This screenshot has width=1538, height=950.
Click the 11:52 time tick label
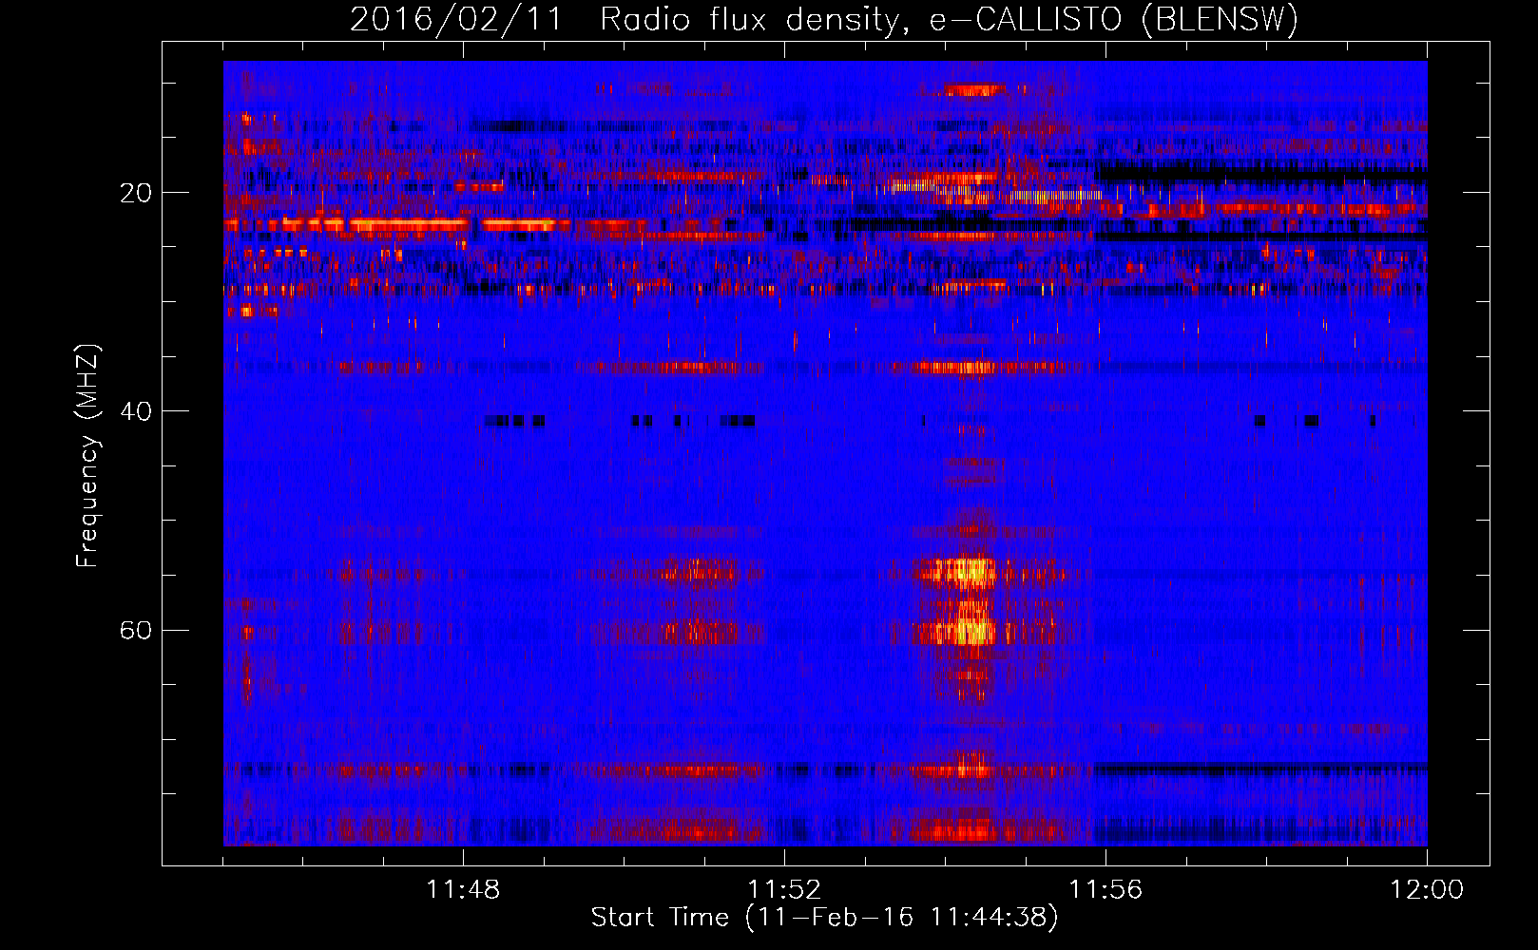click(x=784, y=890)
